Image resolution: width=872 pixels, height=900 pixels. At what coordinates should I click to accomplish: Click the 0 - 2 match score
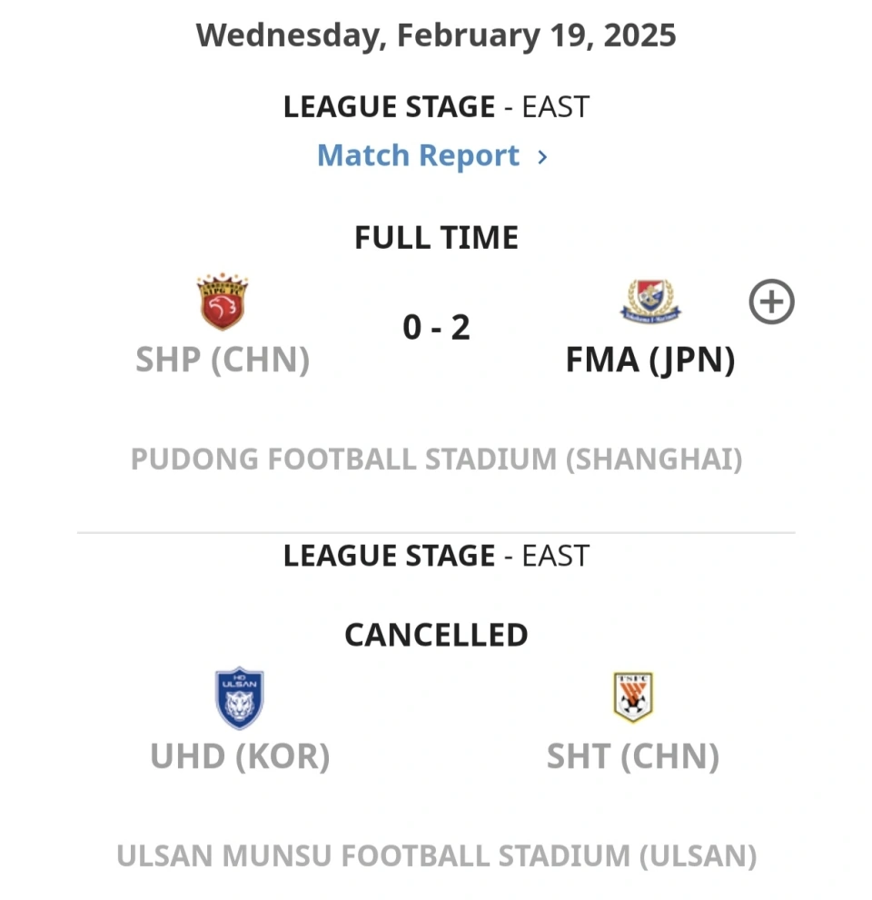pos(436,328)
